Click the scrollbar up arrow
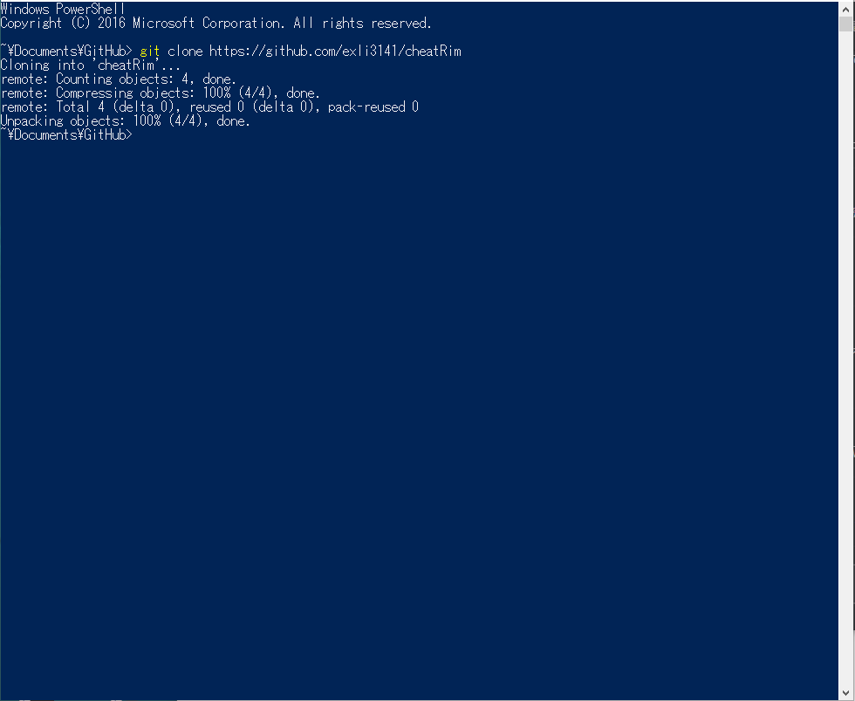Image resolution: width=855 pixels, height=701 pixels. tap(846, 8)
